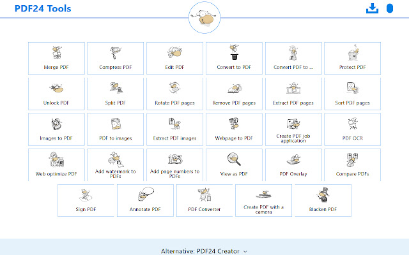Expand Alternative: PDF24 Creator section
Viewport: 409px width, 255px height.
[x=204, y=251]
